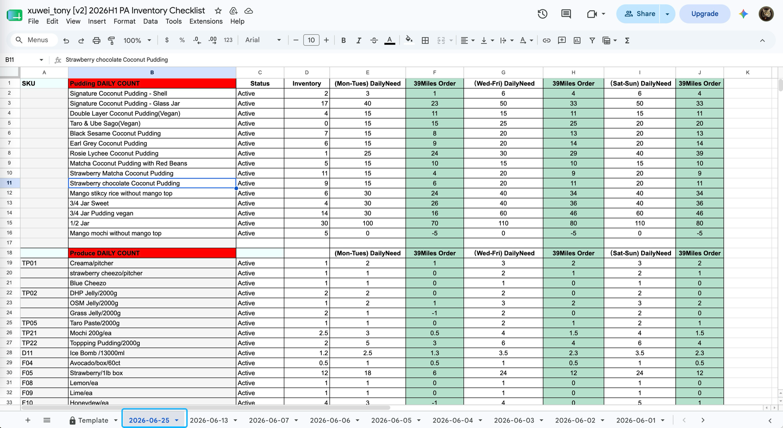This screenshot has height=428, width=783.
Task: Toggle italic formatting
Action: (x=359, y=40)
